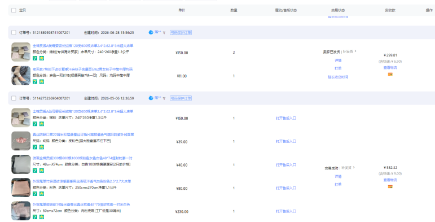Open the ¥11.00 socks product thumbnail
The image size is (435, 222).
[x=21, y=76]
